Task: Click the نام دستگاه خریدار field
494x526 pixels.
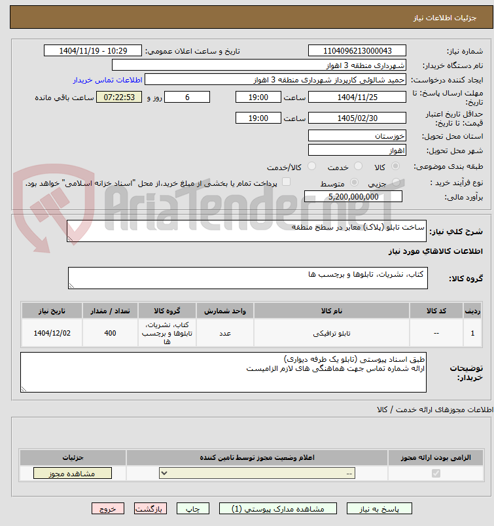Action: click(x=258, y=65)
